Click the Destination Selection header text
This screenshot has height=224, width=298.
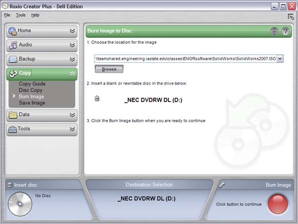[149, 185]
